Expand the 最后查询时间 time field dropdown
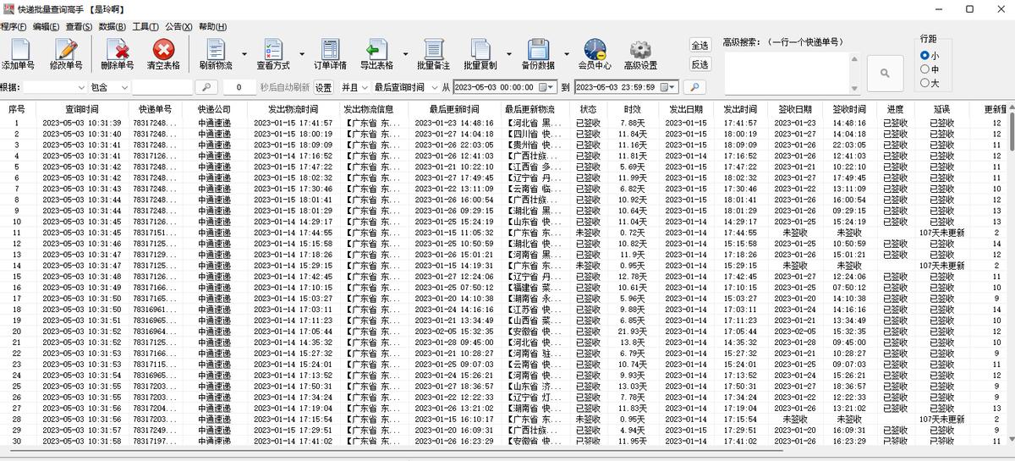 [433, 87]
